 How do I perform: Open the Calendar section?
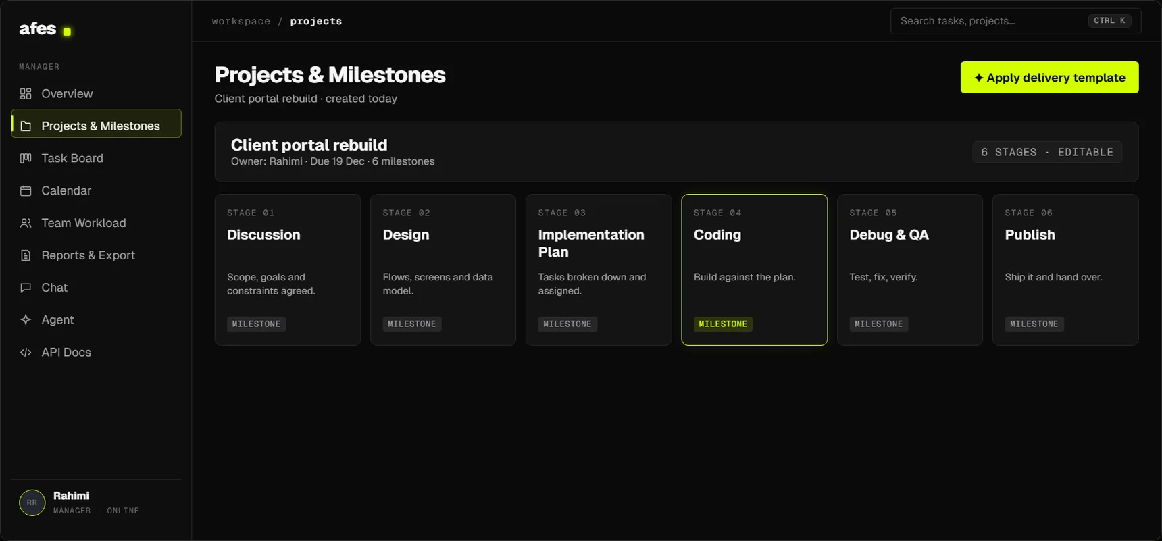pyautogui.click(x=96, y=190)
